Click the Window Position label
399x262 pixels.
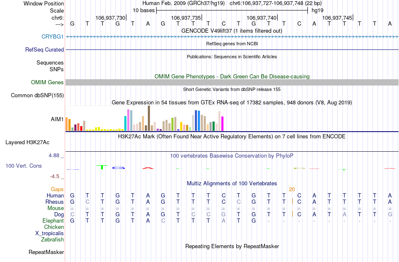[44, 3]
